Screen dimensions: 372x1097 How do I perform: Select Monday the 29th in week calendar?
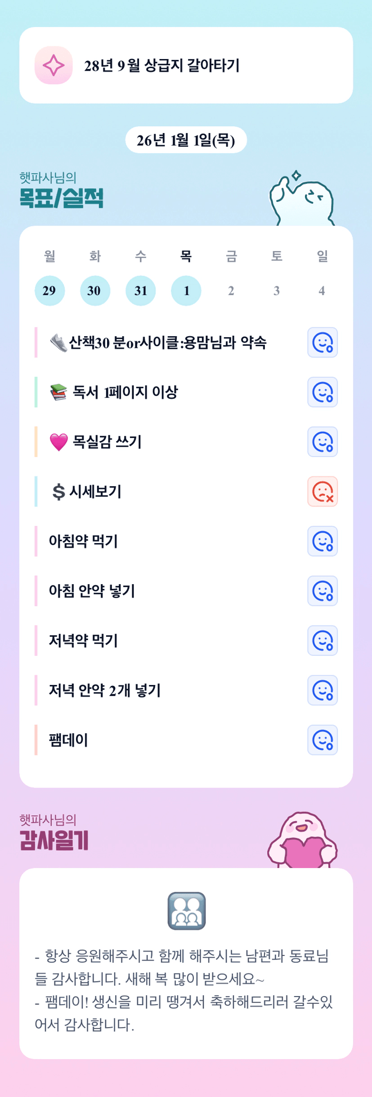(x=49, y=291)
